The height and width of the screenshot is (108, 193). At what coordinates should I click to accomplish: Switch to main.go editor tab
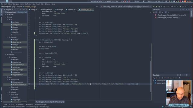click(59, 9)
